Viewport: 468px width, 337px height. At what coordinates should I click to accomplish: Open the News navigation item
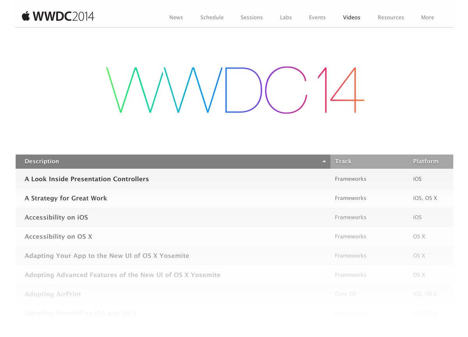pos(176,18)
